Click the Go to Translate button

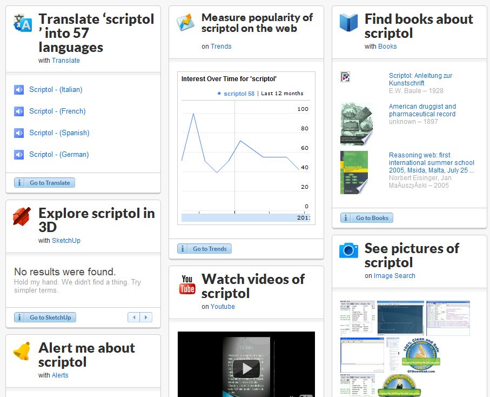[x=44, y=183]
